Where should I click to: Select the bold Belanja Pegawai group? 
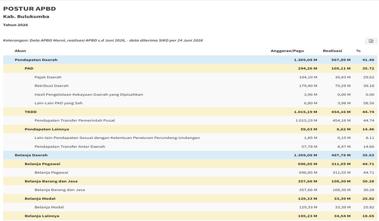[x=190, y=164]
